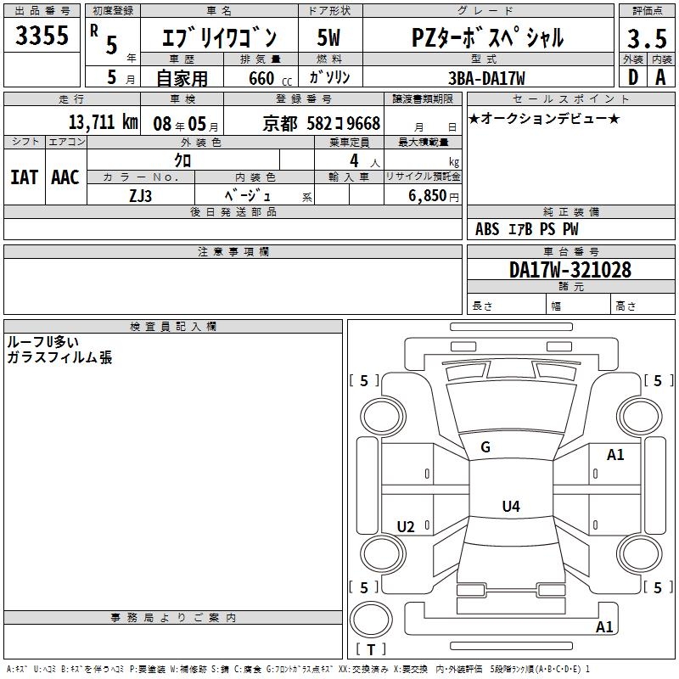Click the air conditioner value AAC

coord(65,177)
